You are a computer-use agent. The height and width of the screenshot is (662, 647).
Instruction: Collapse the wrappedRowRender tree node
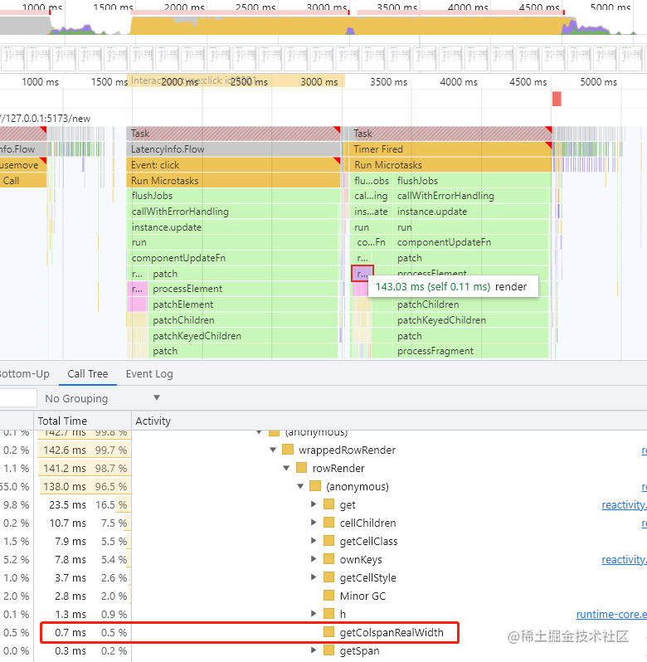(273, 450)
